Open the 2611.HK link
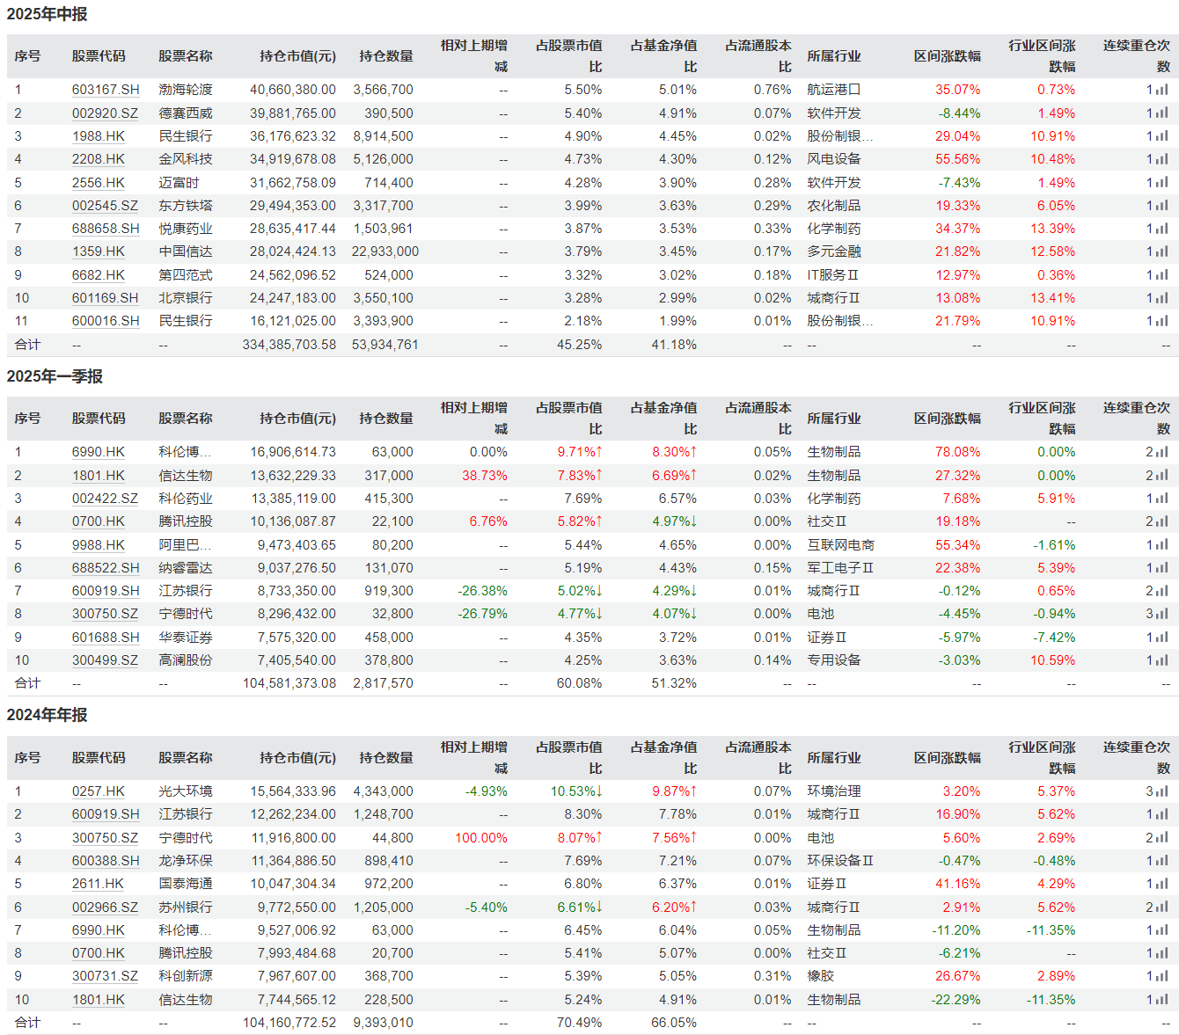Image resolution: width=1179 pixels, height=1035 pixels. 99,884
